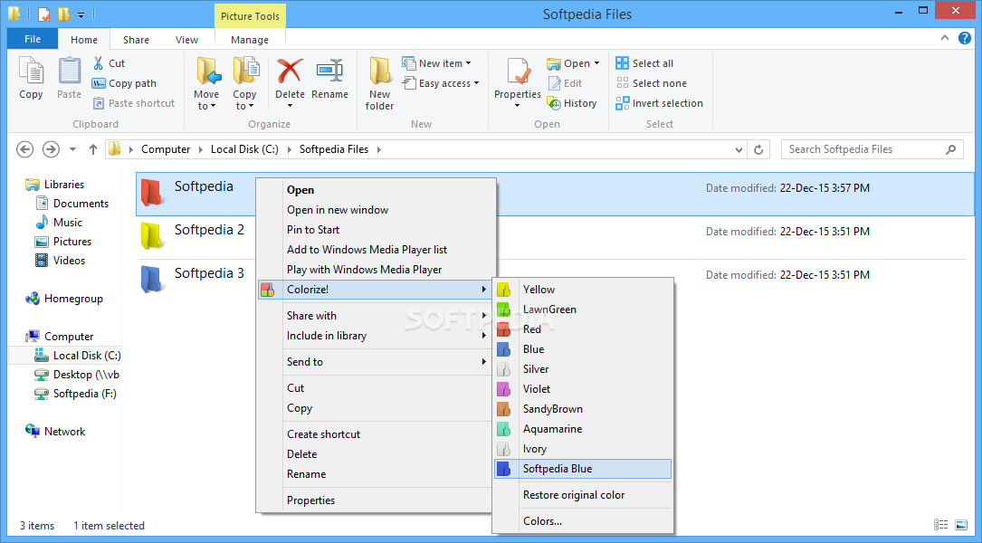Image resolution: width=982 pixels, height=543 pixels.
Task: Select Homegroup in navigation pane
Action: click(64, 299)
